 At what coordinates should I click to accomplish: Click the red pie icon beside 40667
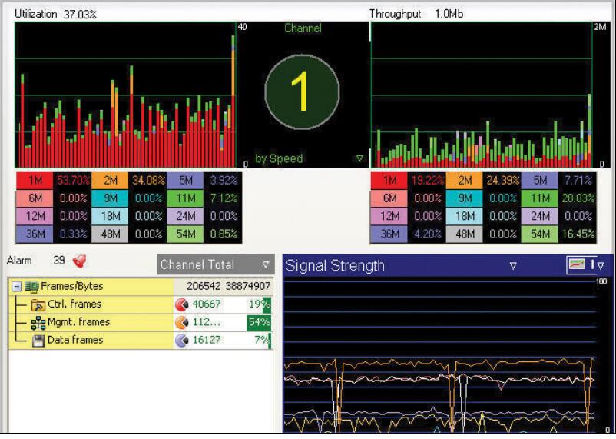[x=181, y=304]
